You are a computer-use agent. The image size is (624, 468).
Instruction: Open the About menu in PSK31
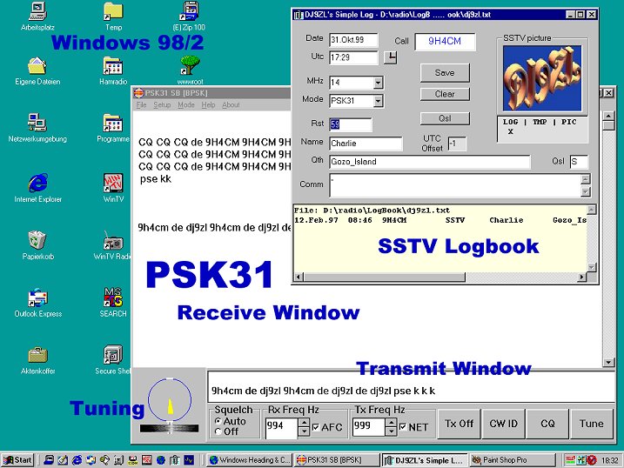pos(231,104)
